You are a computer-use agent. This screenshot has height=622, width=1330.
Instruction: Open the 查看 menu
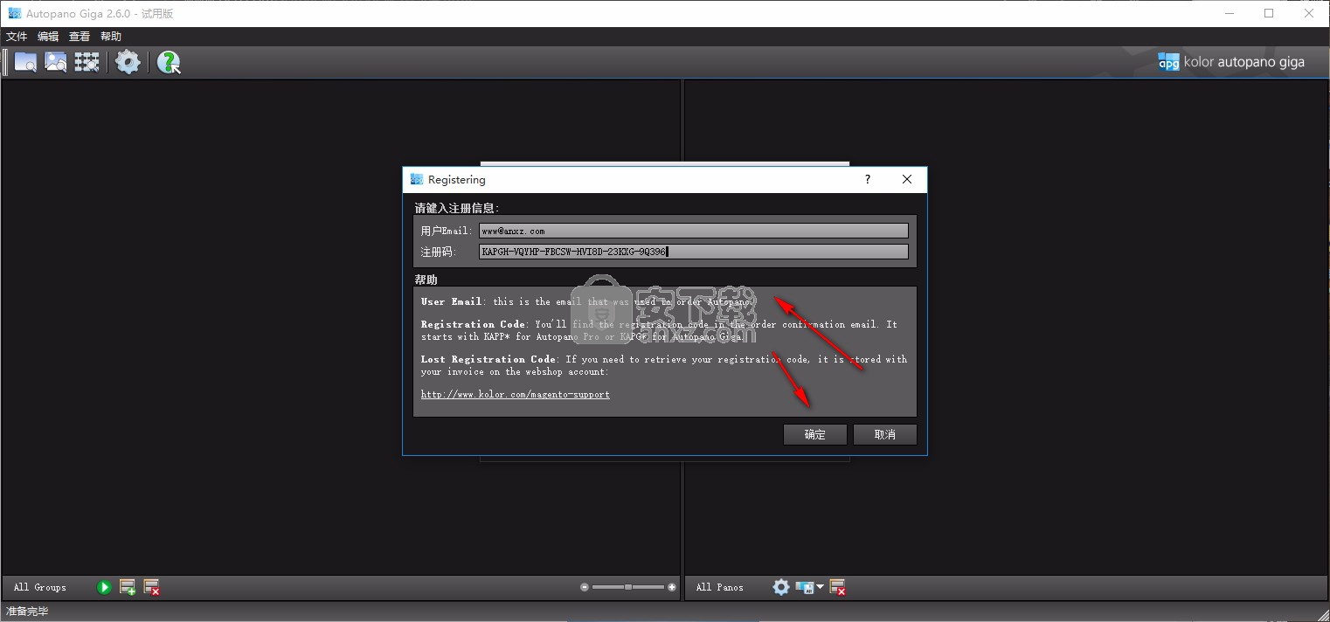[x=80, y=37]
